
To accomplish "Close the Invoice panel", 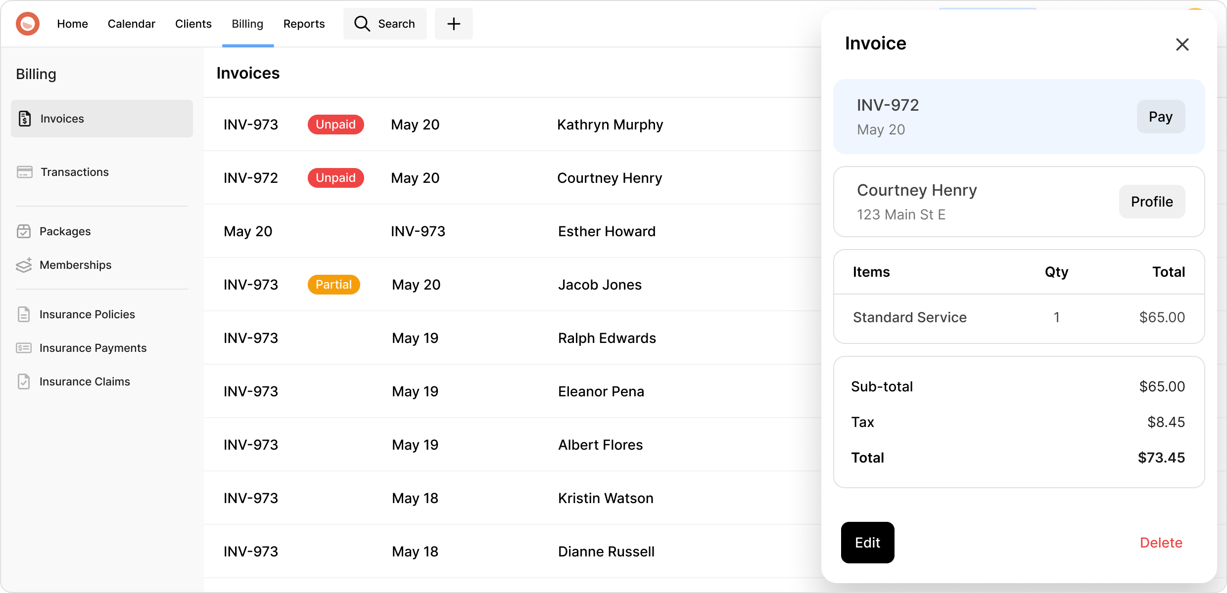I will 1182,44.
